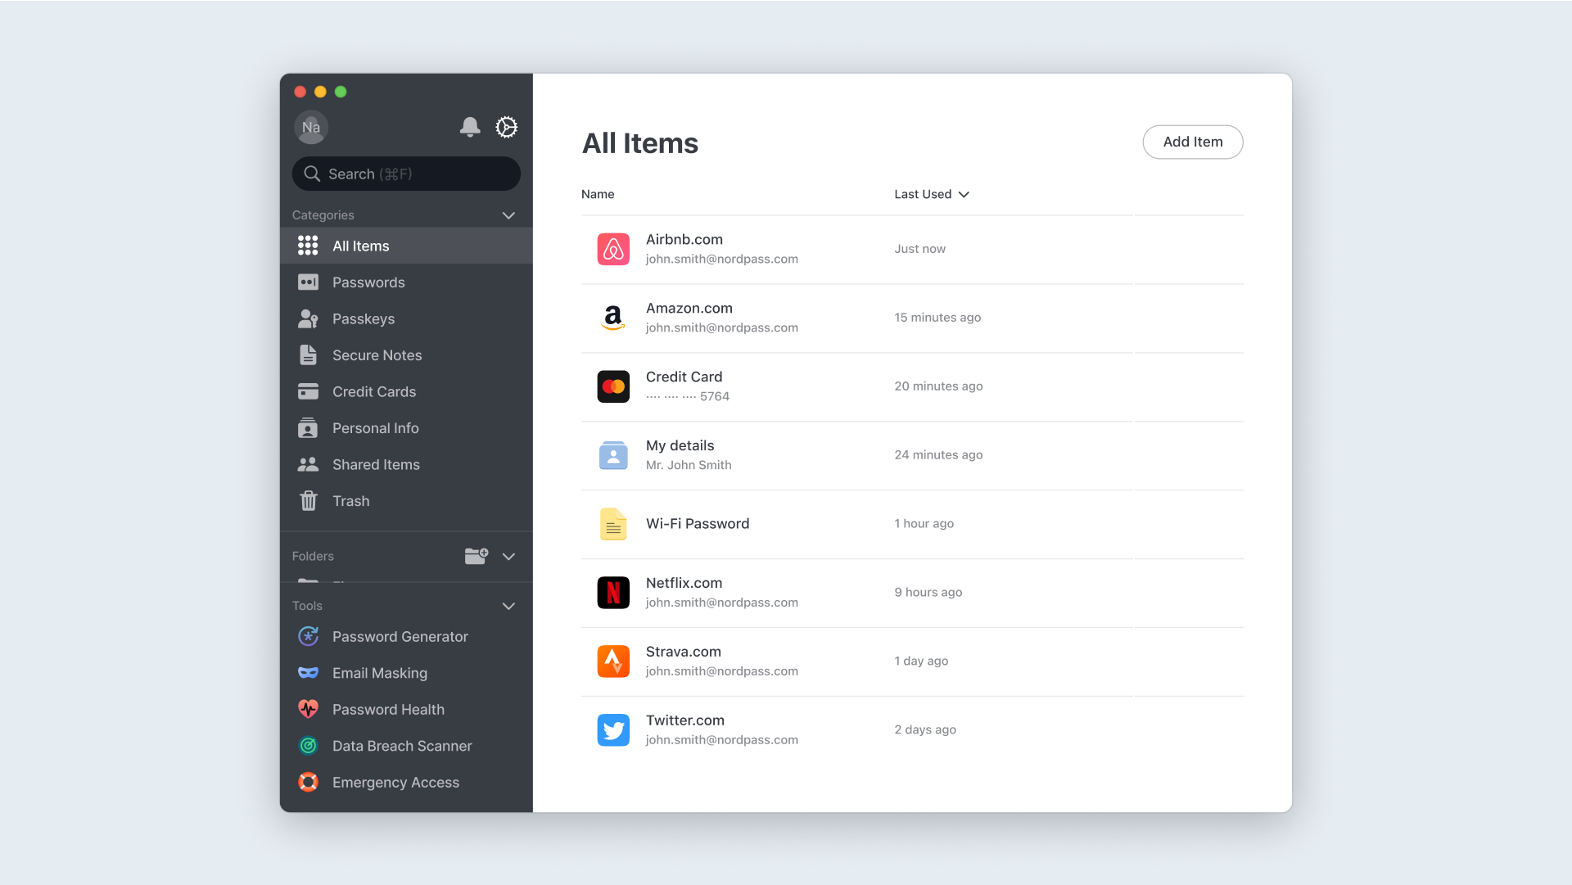This screenshot has width=1572, height=885.
Task: Collapse the Categories section
Action: pos(508,214)
